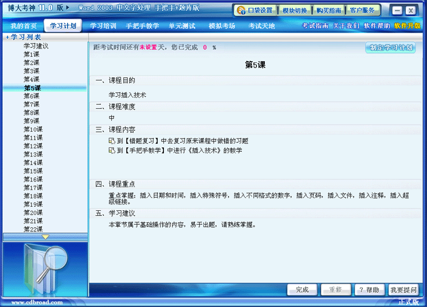Go to 我的首页 tab
The height and width of the screenshot is (307, 427).
click(x=23, y=26)
